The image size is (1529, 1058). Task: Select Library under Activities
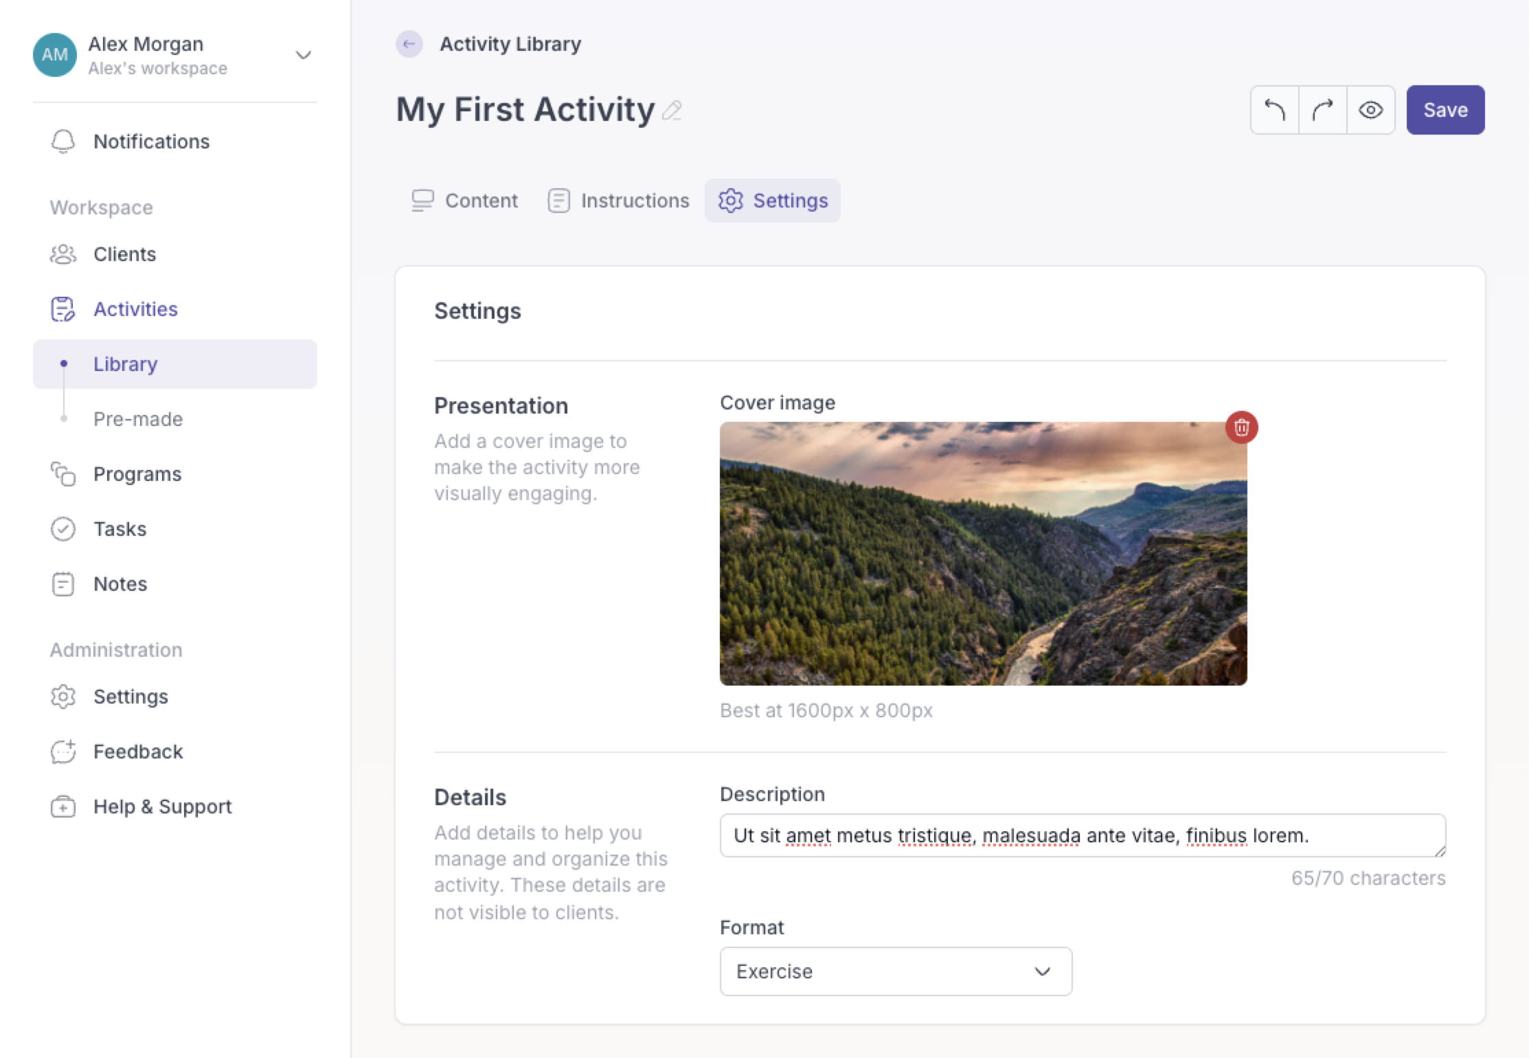click(x=174, y=364)
